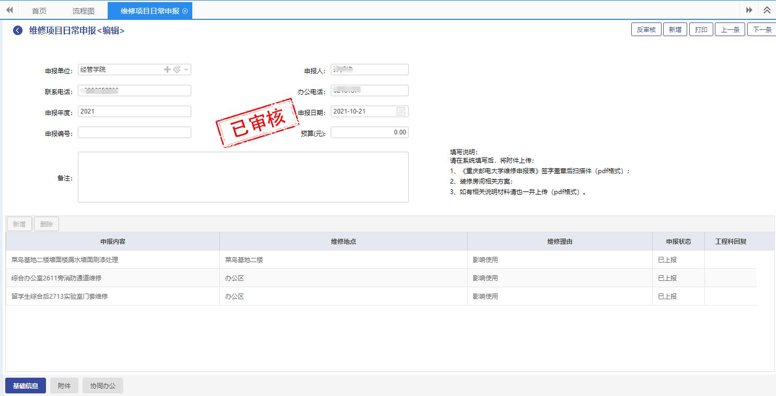Go to the next record with 下一条
776x396 pixels.
[x=762, y=30]
